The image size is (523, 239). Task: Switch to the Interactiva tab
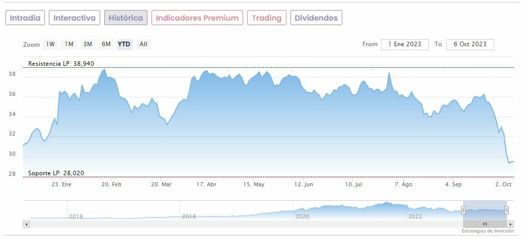(x=74, y=18)
